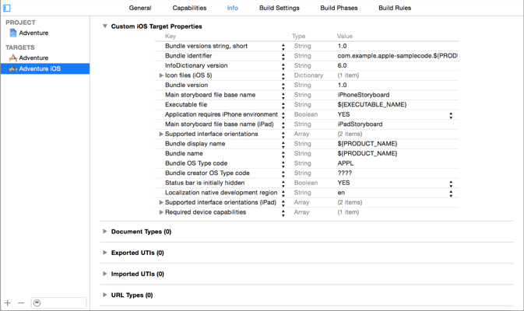This screenshot has width=524, height=311.
Task: Click the target filter input field
Action: [58, 302]
